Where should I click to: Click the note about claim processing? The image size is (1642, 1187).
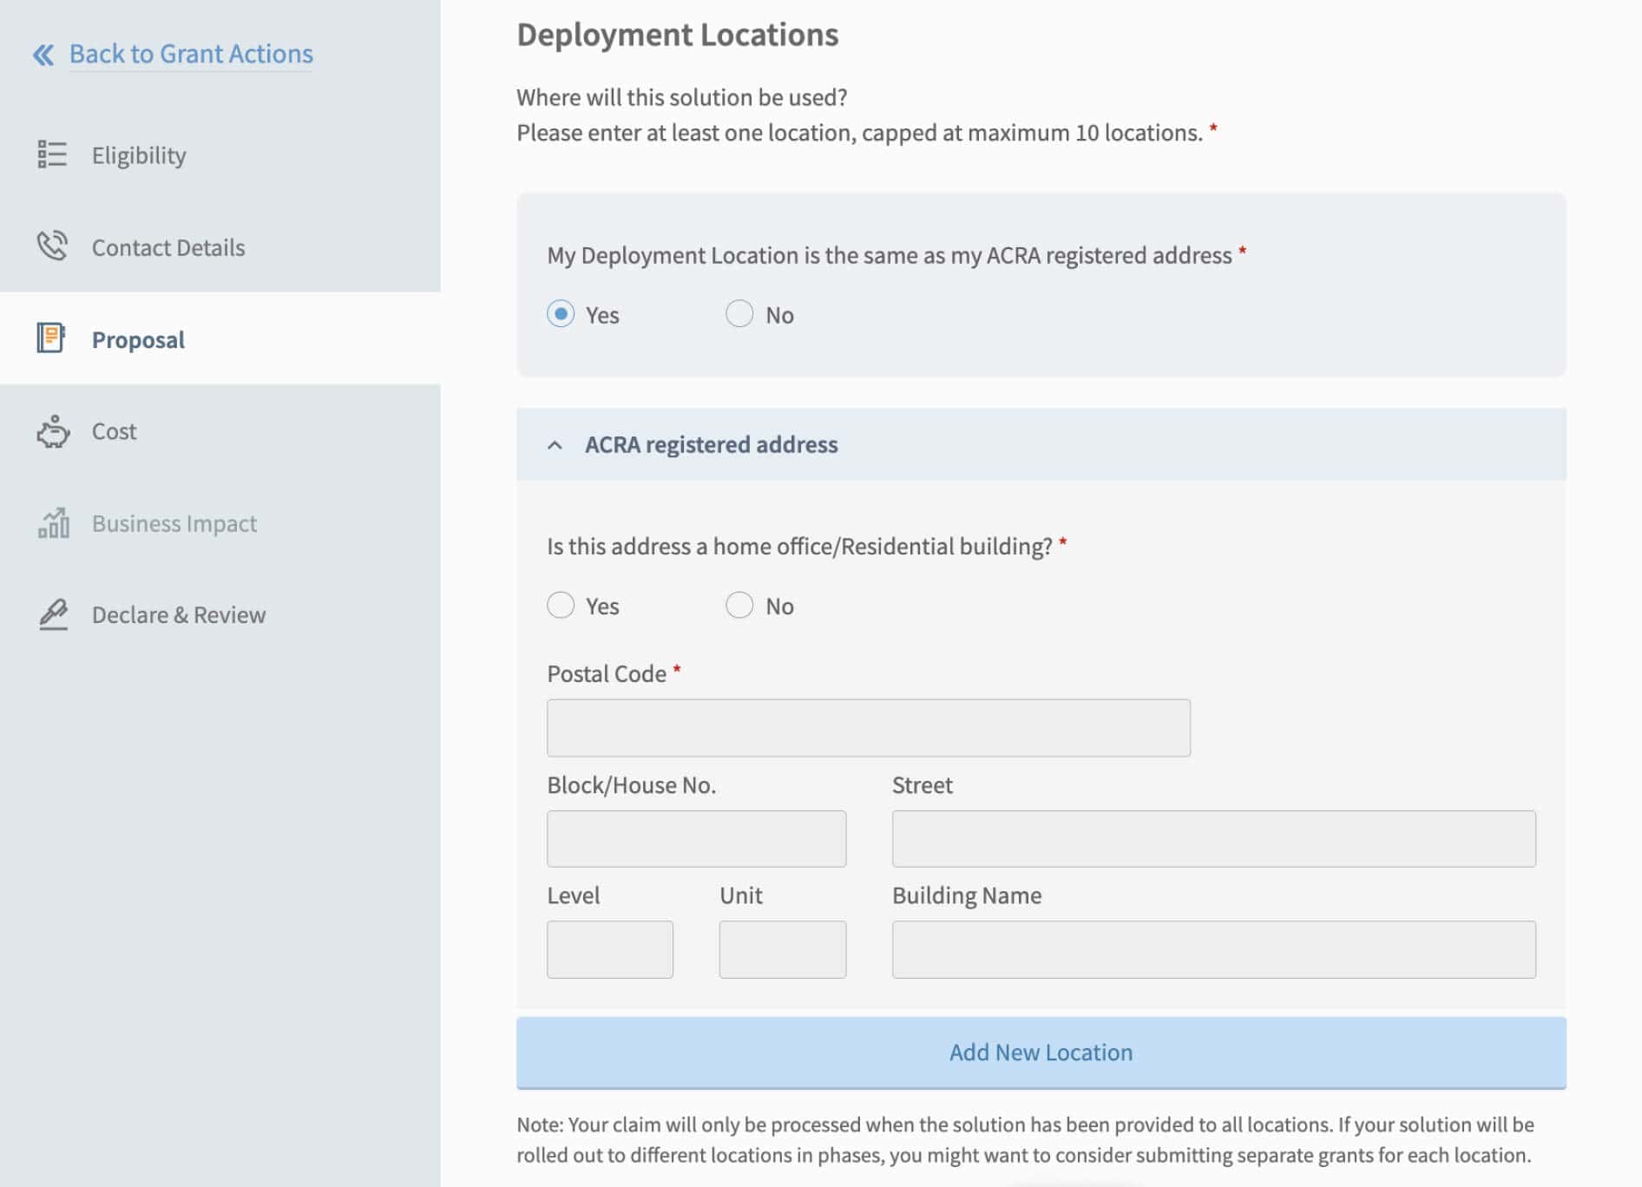(x=1026, y=1139)
